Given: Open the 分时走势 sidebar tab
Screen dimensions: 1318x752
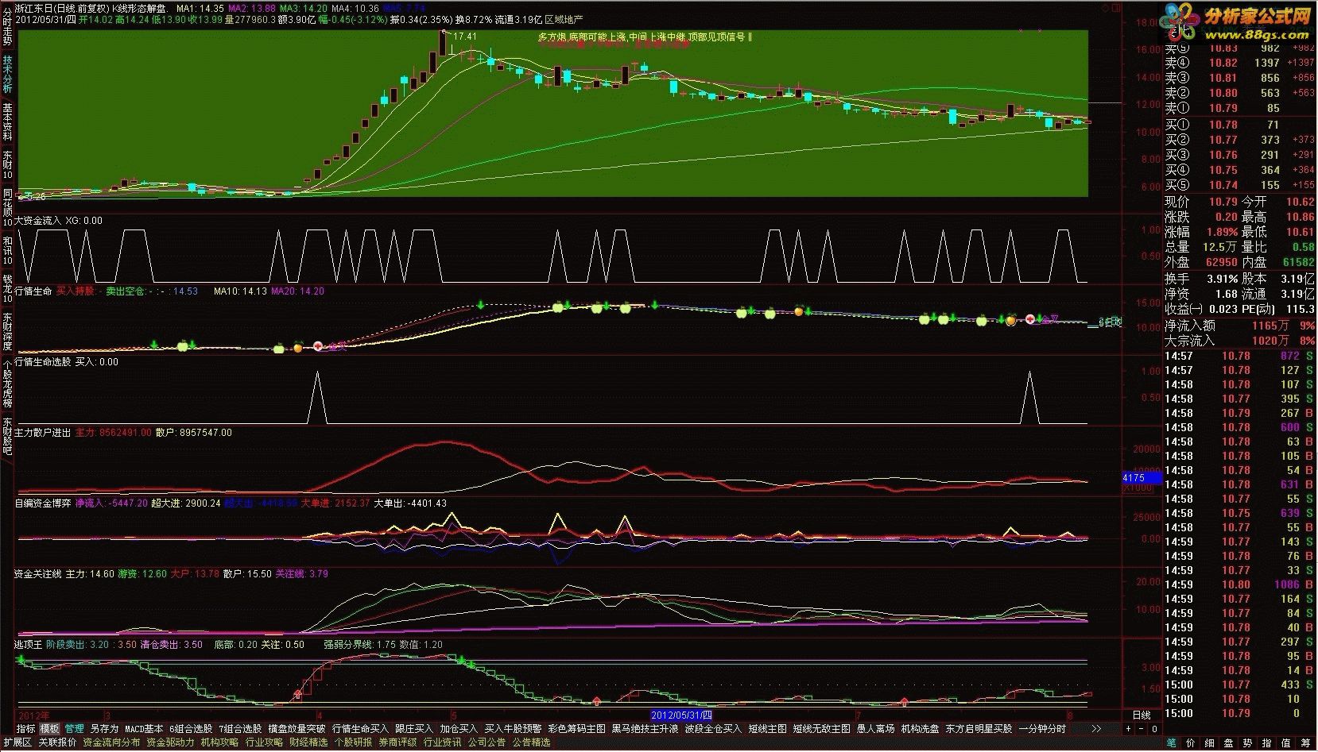Looking at the screenshot, I should [7, 27].
